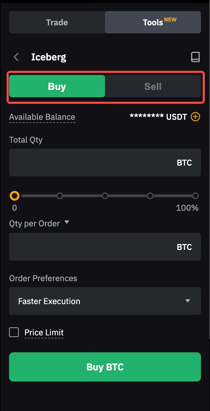The height and width of the screenshot is (411, 210).
Task: Open the Iceberg guide book icon
Action: 195,57
